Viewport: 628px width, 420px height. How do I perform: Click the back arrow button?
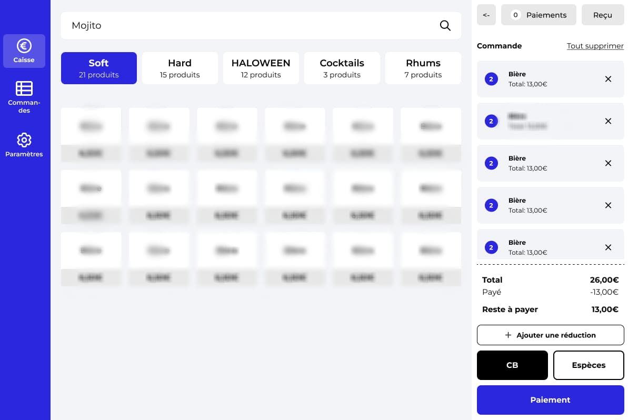pos(486,15)
